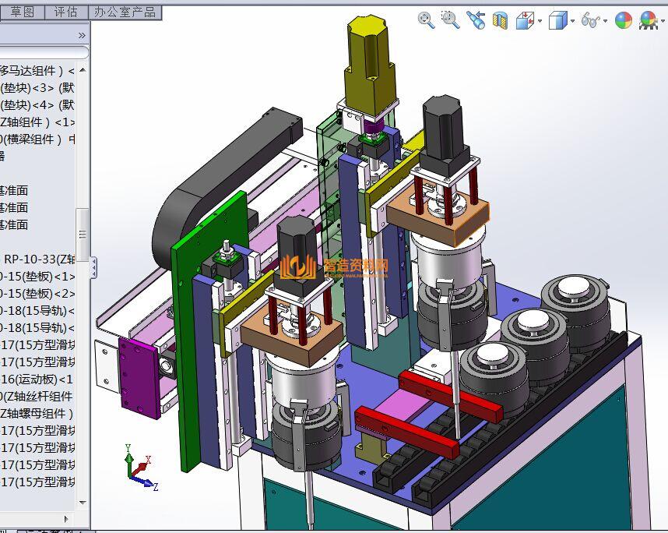Open the 办公室产品 tab

click(x=125, y=12)
